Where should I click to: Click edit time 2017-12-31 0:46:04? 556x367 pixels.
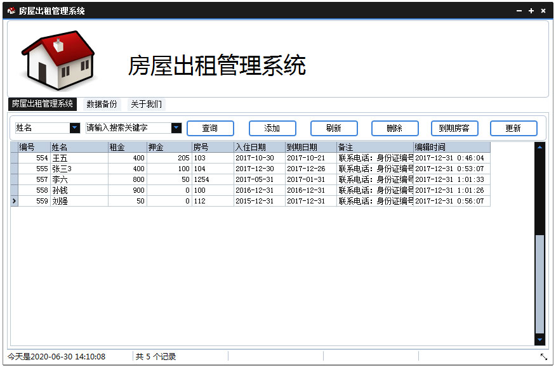pos(452,158)
